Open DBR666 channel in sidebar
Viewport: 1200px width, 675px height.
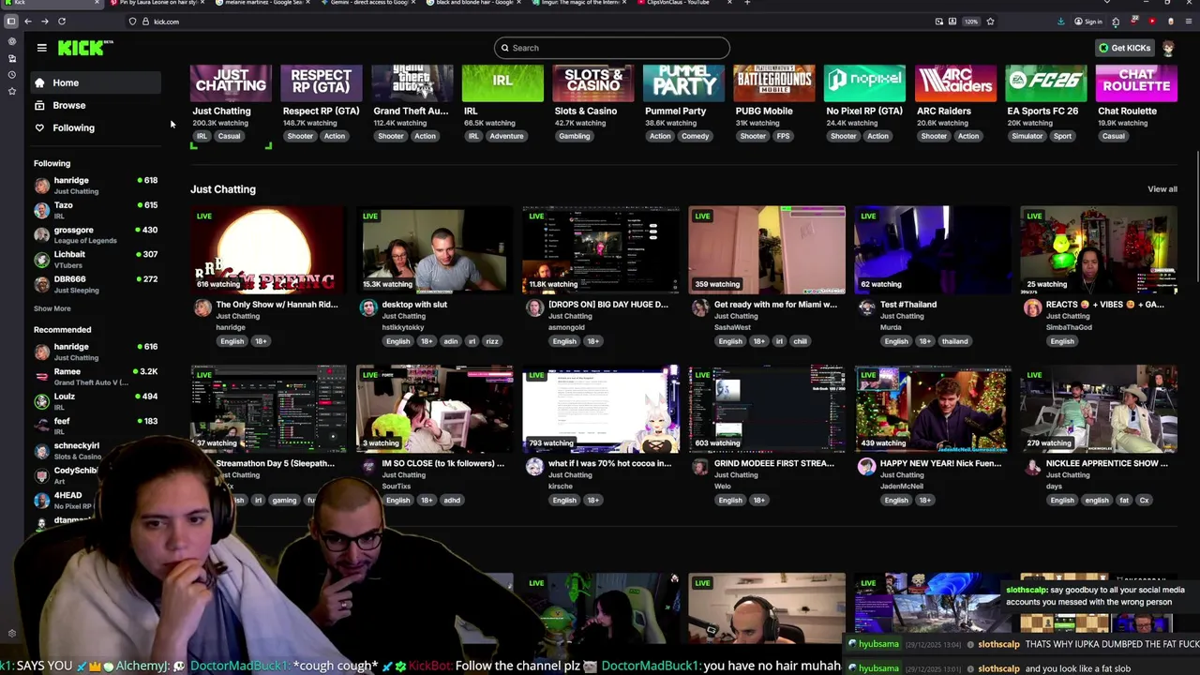click(x=94, y=284)
